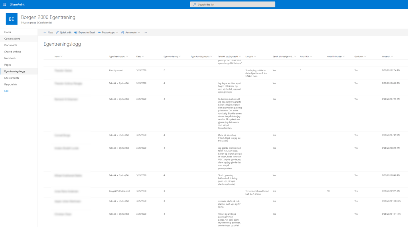Open Site contents in the side navigation
Image resolution: width=408 pixels, height=227 pixels.
(x=12, y=78)
